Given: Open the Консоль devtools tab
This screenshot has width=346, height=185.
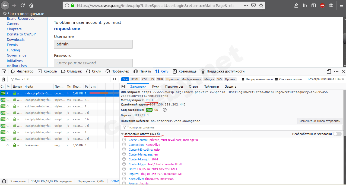Looking at the screenshot, I should (x=47, y=71).
